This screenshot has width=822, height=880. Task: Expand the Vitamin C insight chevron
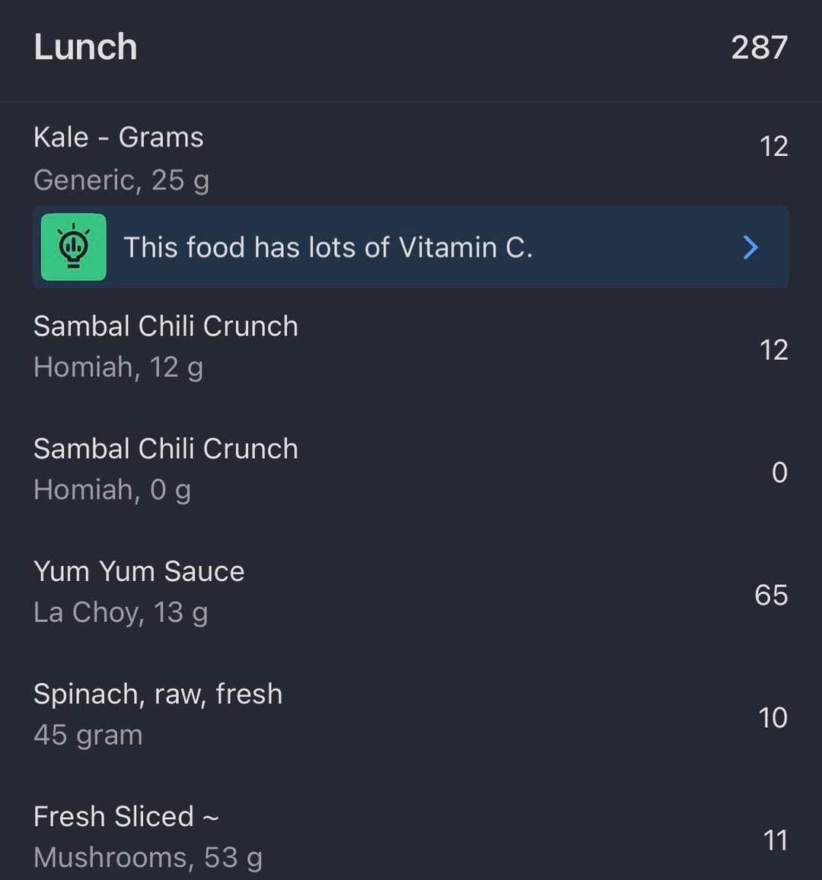click(x=750, y=247)
